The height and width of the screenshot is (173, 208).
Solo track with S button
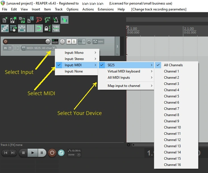[x=74, y=42]
